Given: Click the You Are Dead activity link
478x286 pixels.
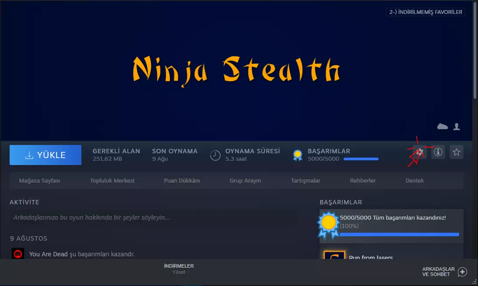Looking at the screenshot, I should (49, 254).
